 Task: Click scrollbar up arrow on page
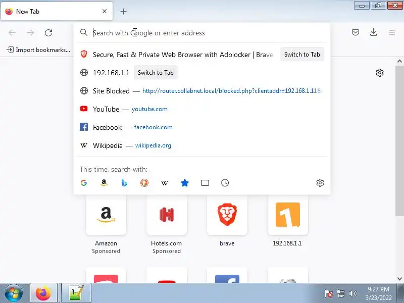coord(399,61)
